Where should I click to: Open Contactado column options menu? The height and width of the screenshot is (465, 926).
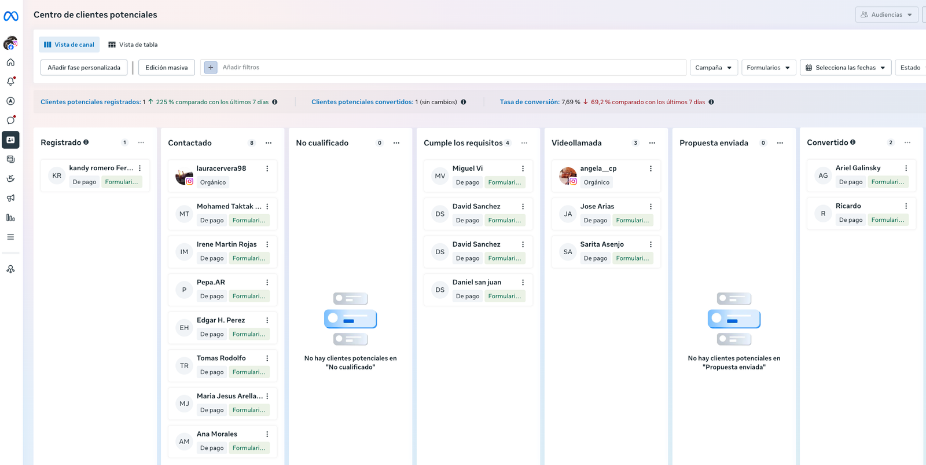point(269,142)
